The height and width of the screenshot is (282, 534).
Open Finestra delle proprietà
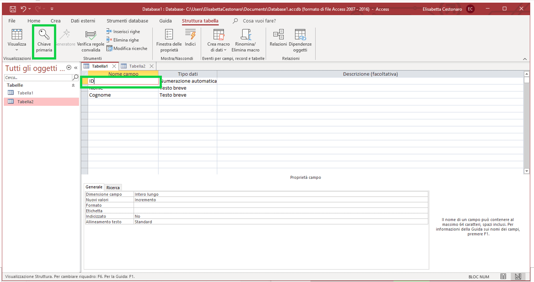169,40
